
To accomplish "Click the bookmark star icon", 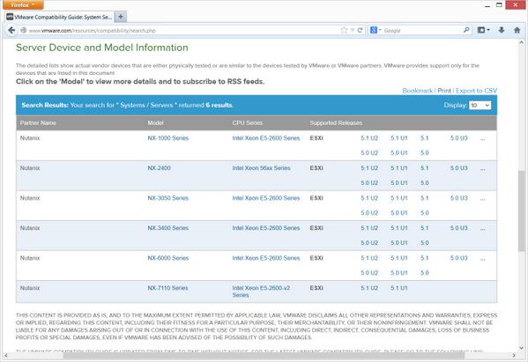I will (344, 30).
